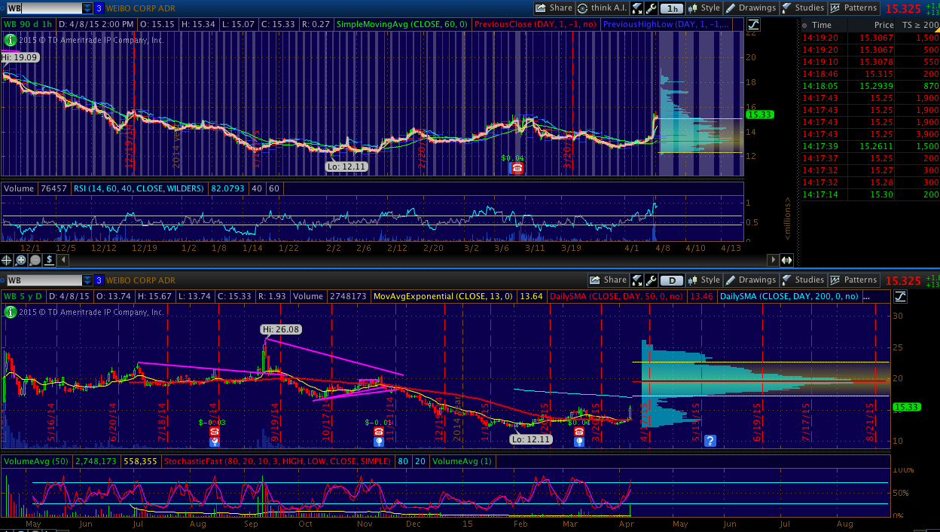The height and width of the screenshot is (532, 940).
Task: Toggle the upper chart scale curve button
Action: (x=753, y=24)
